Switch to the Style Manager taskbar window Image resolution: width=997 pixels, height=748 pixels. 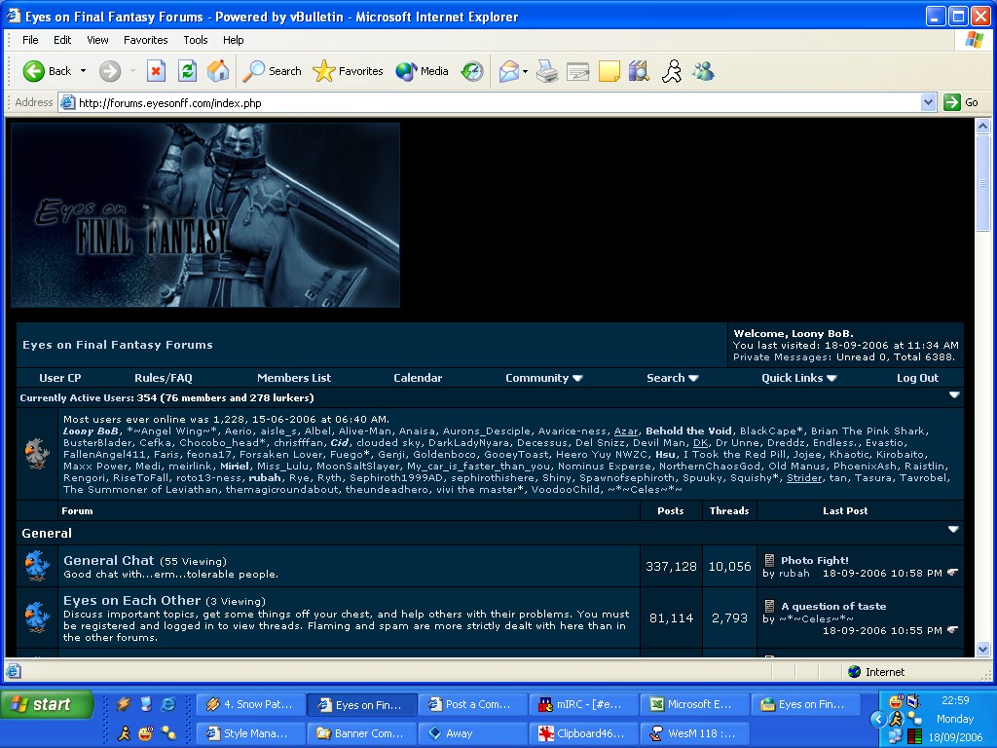tap(251, 733)
